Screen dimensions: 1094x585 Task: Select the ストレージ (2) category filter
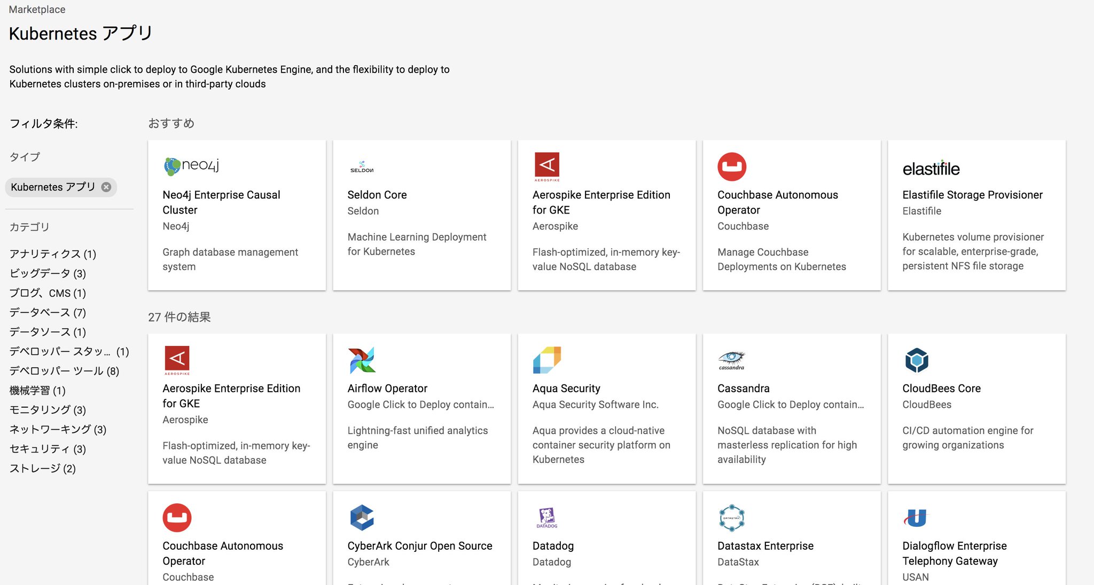pyautogui.click(x=43, y=469)
